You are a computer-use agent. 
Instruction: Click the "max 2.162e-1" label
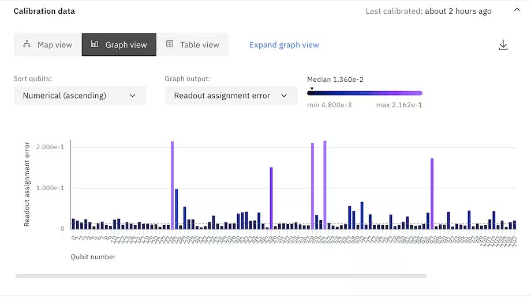point(399,105)
